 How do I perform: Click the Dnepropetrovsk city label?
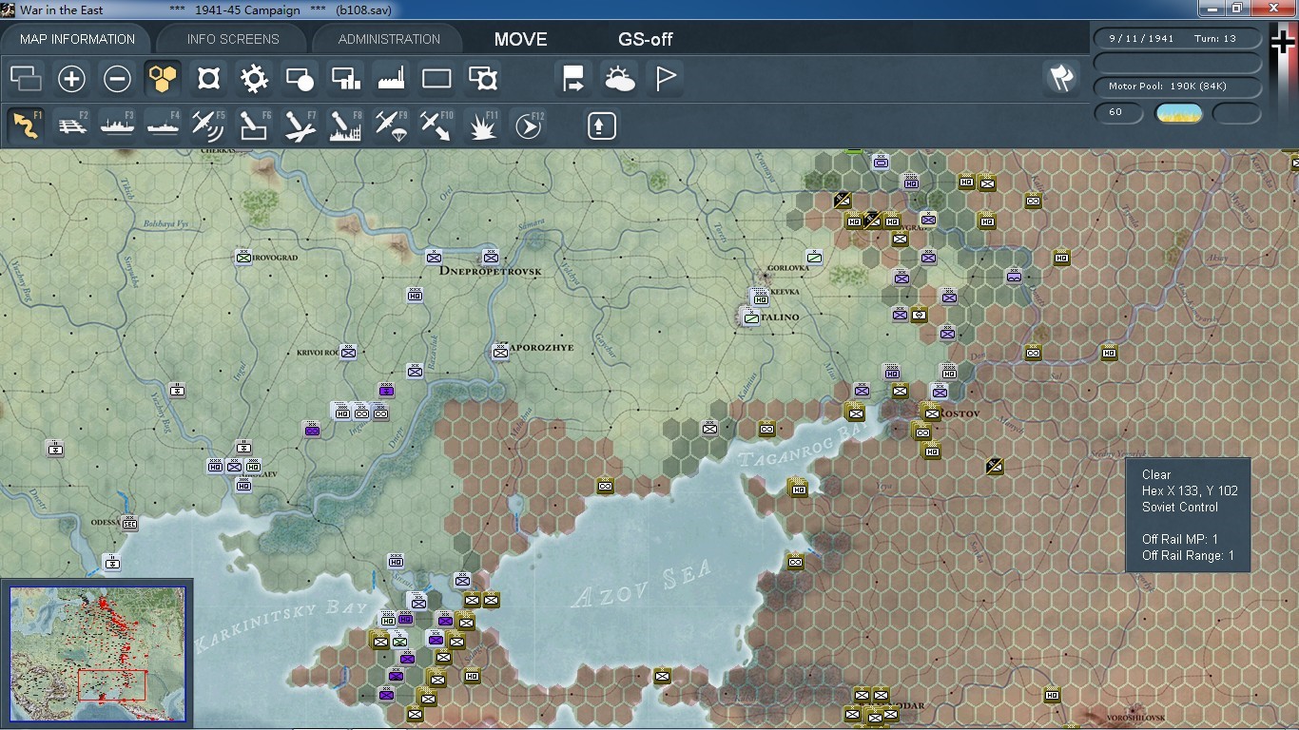[x=490, y=271]
